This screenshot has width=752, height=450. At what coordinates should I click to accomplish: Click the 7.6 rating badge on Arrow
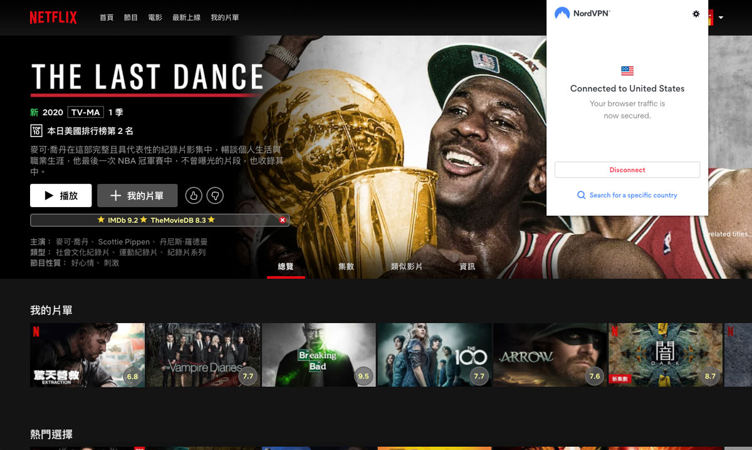(x=595, y=376)
